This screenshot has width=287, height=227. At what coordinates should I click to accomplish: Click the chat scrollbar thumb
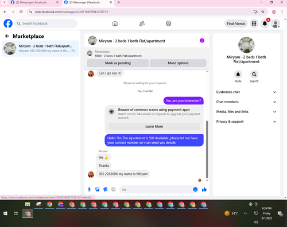tap(207, 149)
